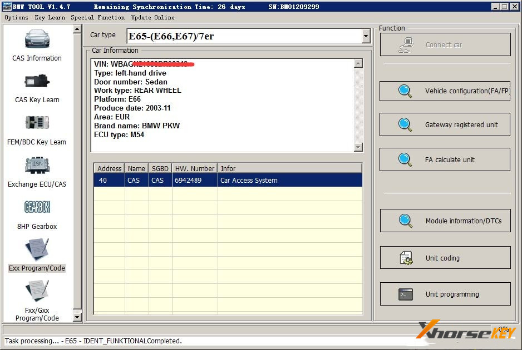Open Fxx/Gxx Program/Code notepad icon

[37, 291]
